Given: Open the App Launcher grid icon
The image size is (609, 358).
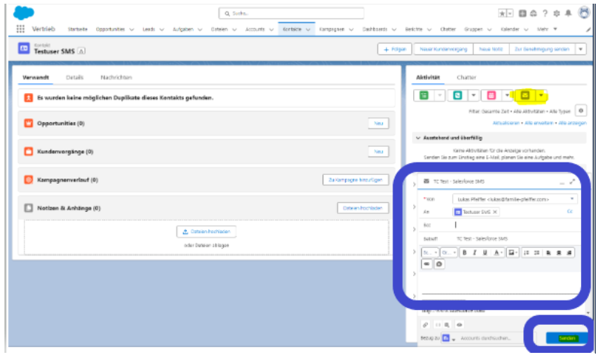Looking at the screenshot, I should click(x=20, y=29).
